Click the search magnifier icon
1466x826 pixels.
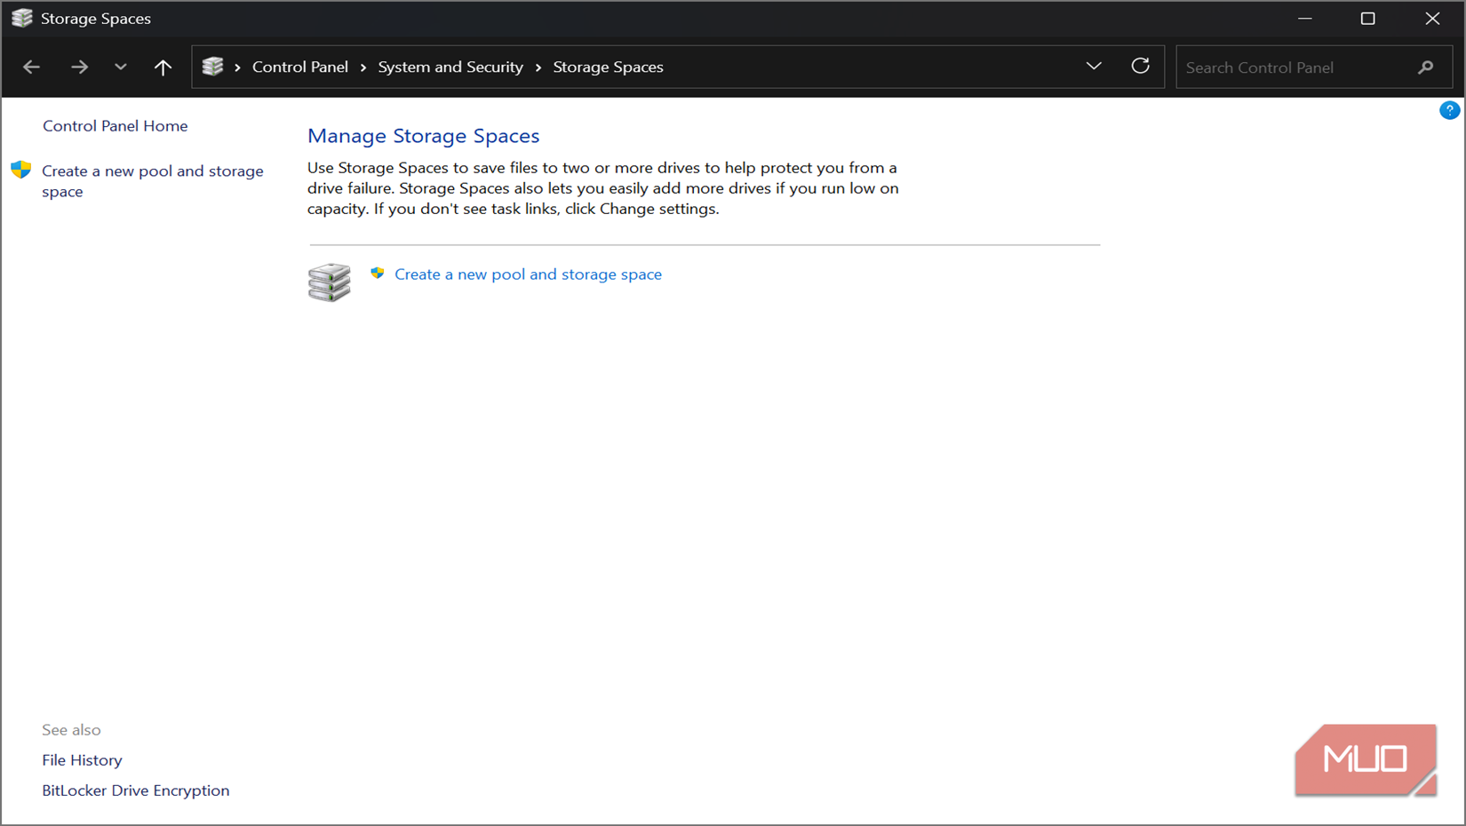(1426, 68)
